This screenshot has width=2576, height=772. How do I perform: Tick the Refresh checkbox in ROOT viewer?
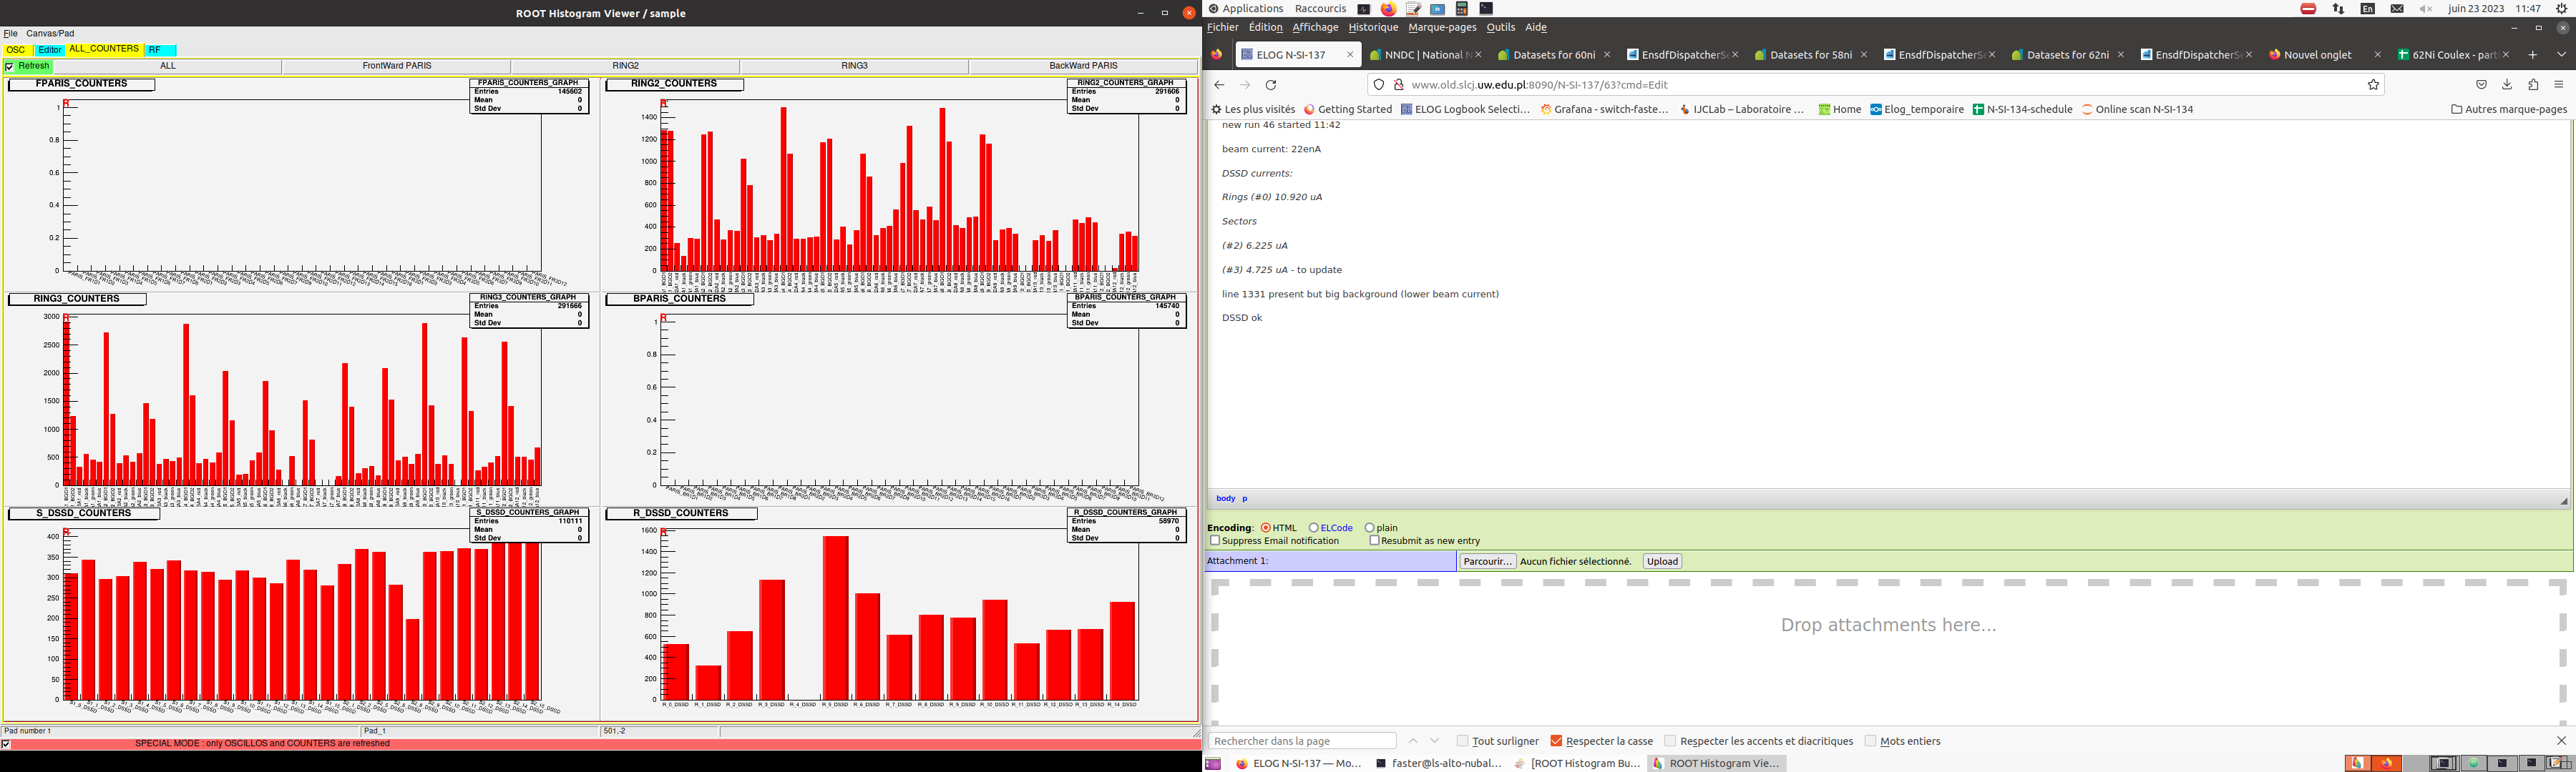(x=9, y=67)
